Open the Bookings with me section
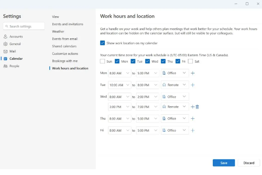 coord(65,61)
